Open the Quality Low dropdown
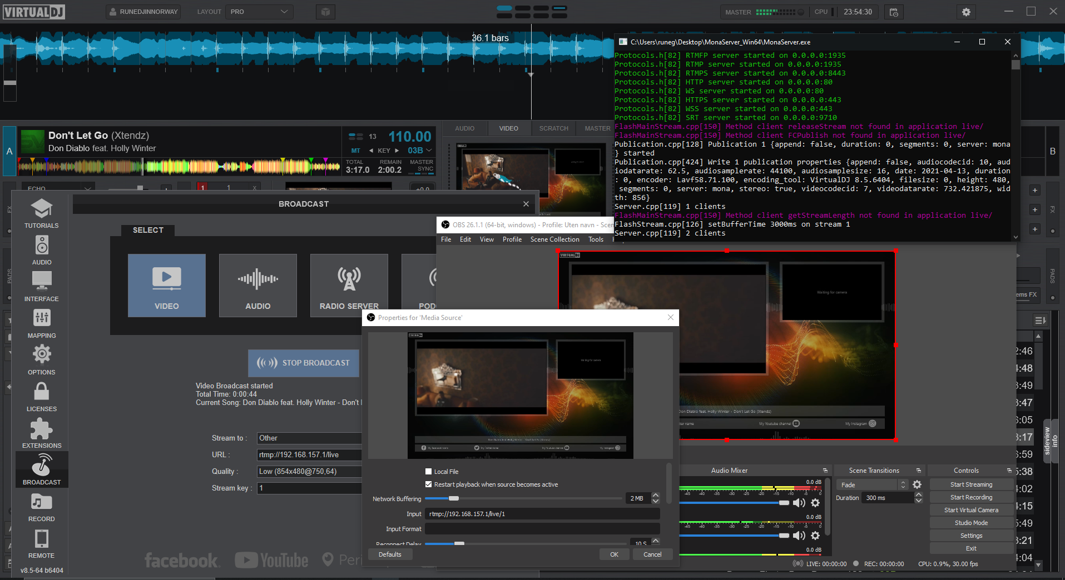1065x580 pixels. [309, 472]
